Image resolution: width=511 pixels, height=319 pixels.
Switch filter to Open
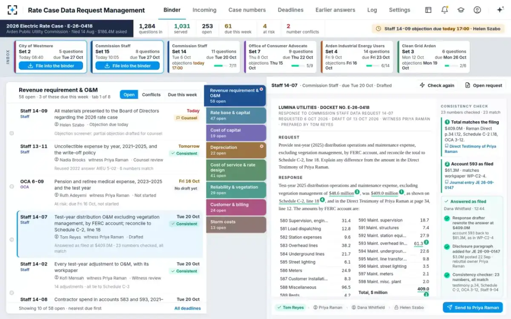tap(129, 95)
